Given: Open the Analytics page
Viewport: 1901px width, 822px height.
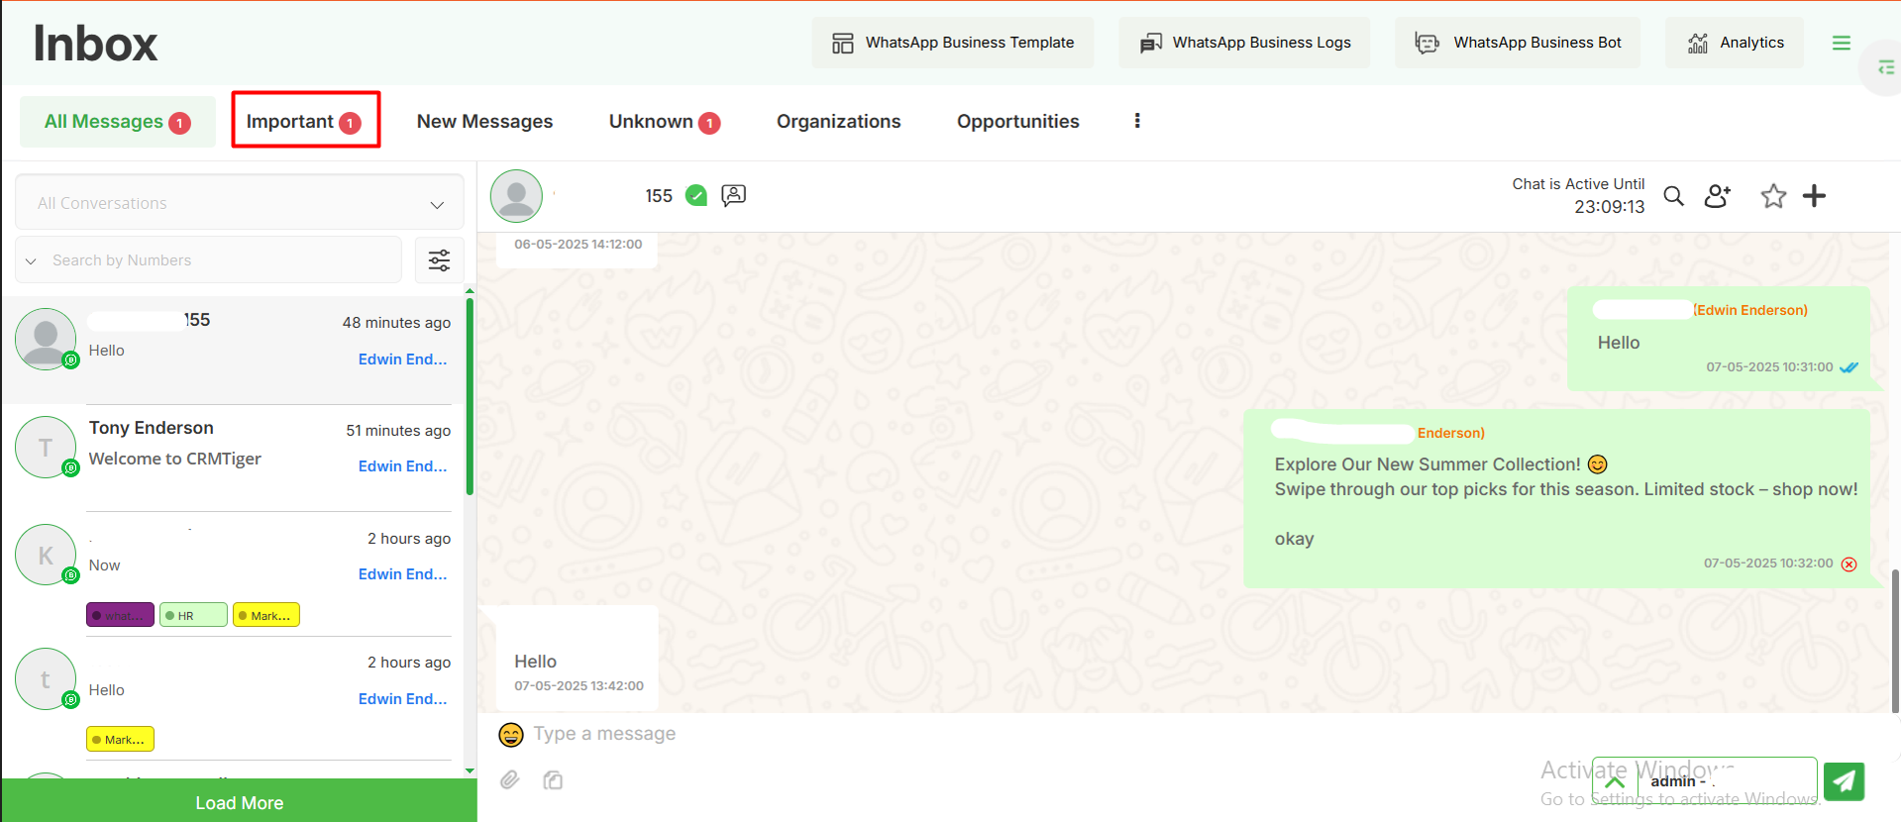Looking at the screenshot, I should pos(1735,43).
